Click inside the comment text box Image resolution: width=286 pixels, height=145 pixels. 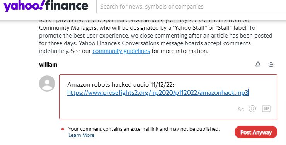(x=168, y=97)
